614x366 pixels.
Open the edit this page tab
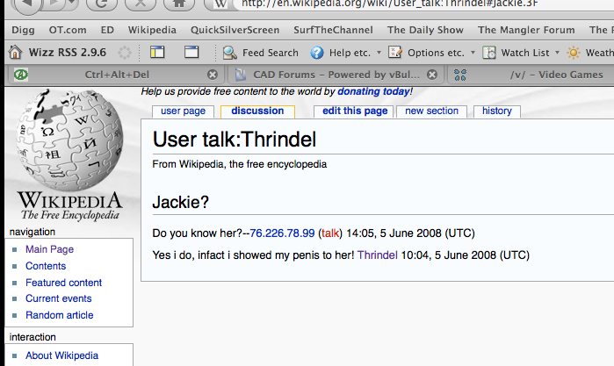coord(355,111)
